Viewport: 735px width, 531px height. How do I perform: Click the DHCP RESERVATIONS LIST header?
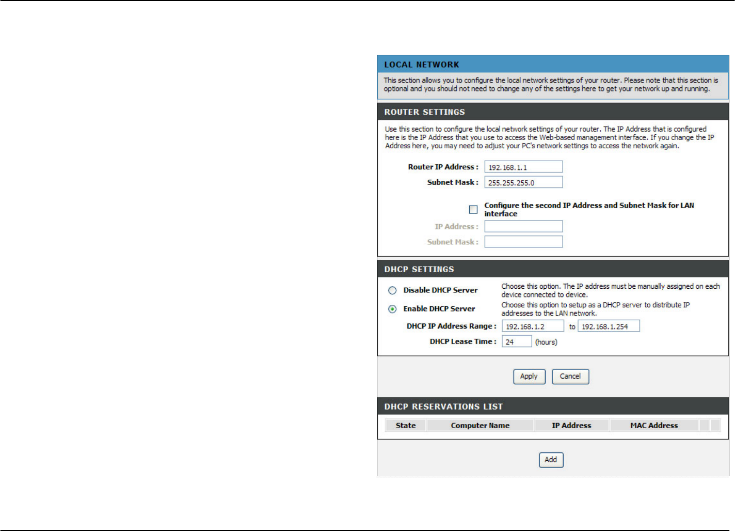[x=443, y=407]
